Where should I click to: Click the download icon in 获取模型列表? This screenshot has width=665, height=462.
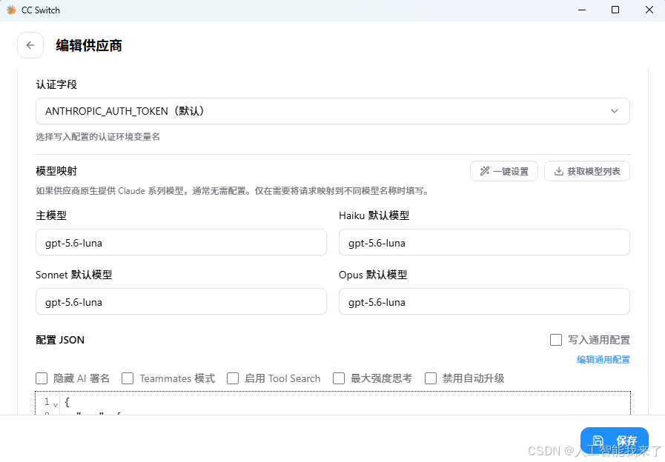click(x=559, y=171)
